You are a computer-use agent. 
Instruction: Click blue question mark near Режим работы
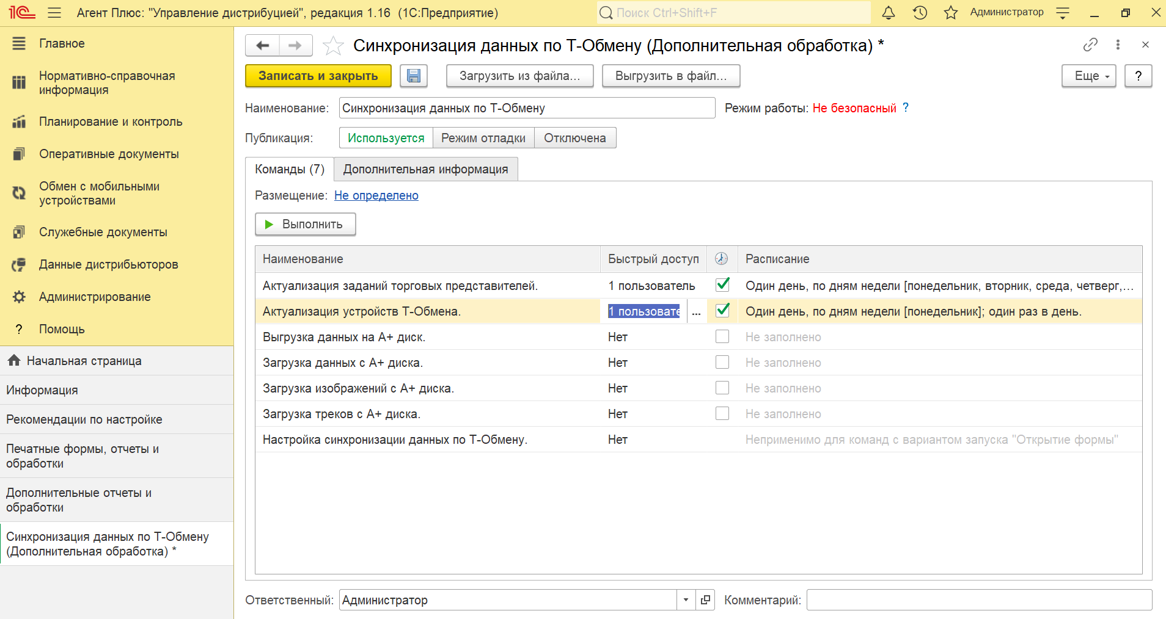point(906,107)
